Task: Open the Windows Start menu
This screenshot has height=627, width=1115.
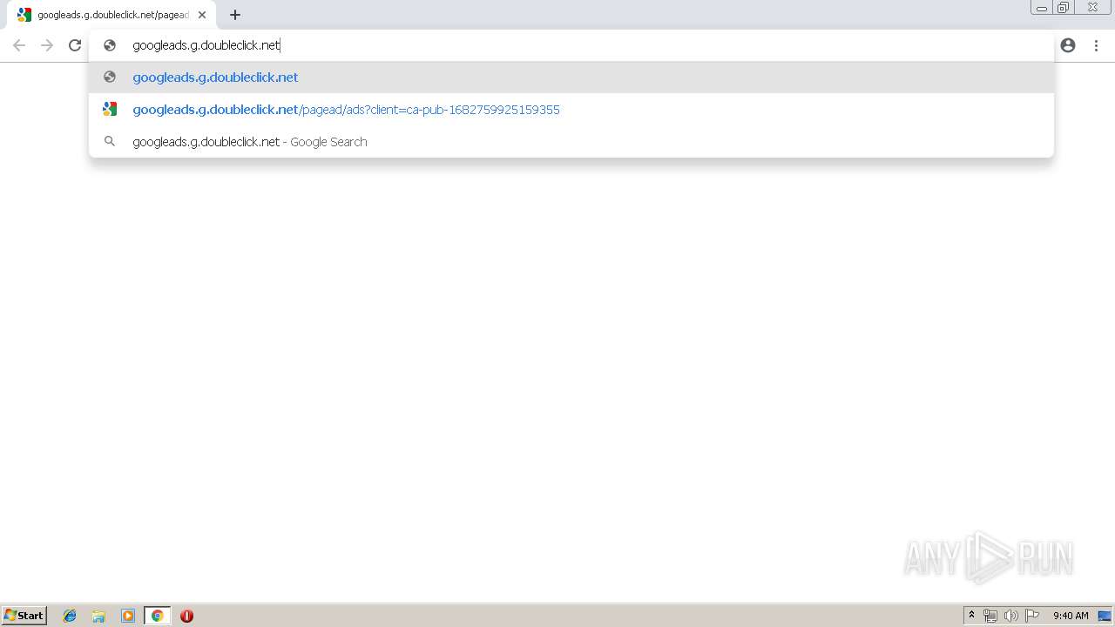Action: coord(24,616)
